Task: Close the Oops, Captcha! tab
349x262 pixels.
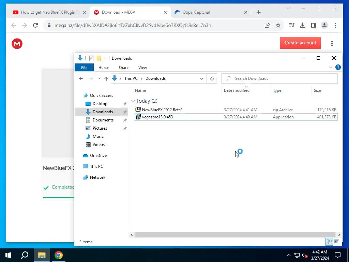Action: (x=245, y=12)
